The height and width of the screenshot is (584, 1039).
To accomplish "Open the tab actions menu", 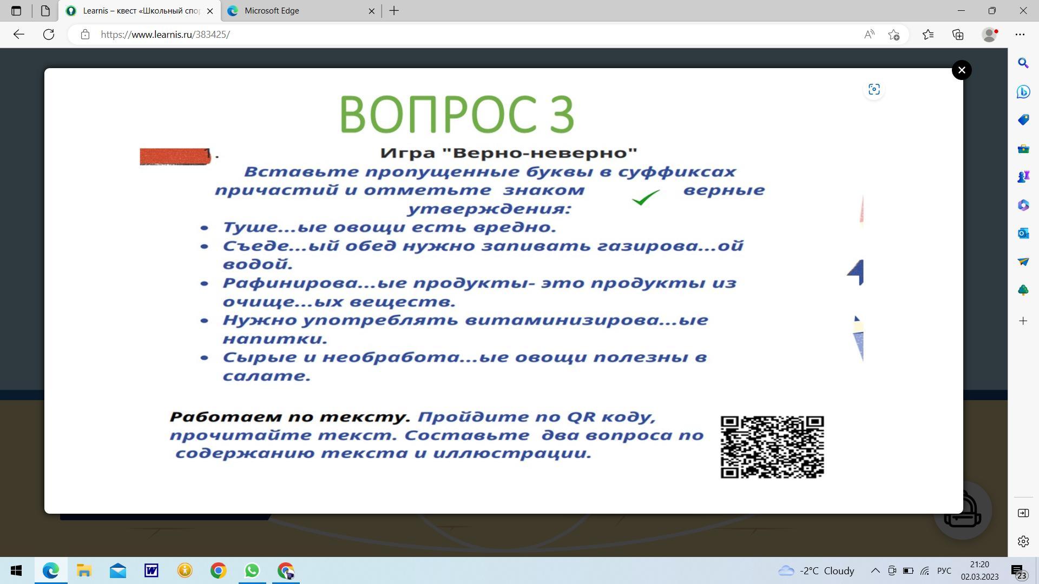I will 16,11.
